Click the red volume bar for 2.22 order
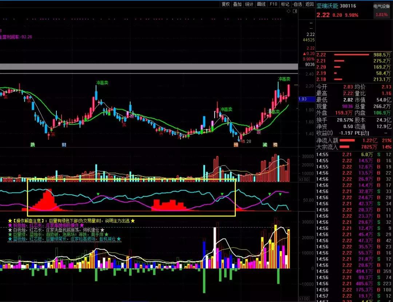Viewport: 393px width, 302px height. [352, 54]
